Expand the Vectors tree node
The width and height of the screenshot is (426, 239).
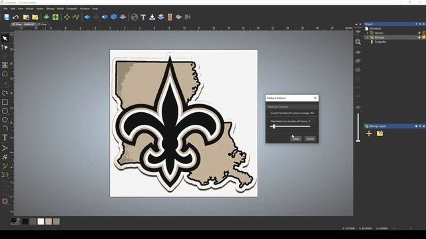click(367, 33)
